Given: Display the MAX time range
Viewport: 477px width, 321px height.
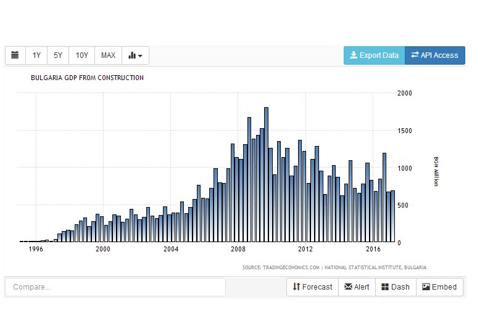Looking at the screenshot, I should tap(108, 55).
